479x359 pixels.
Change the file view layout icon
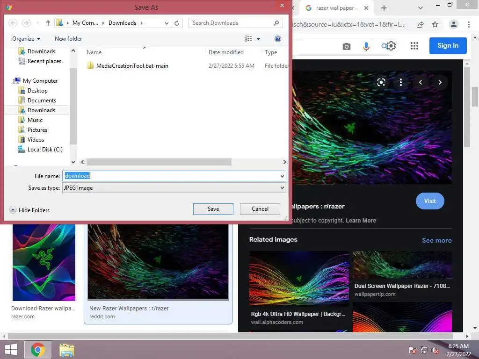(248, 39)
